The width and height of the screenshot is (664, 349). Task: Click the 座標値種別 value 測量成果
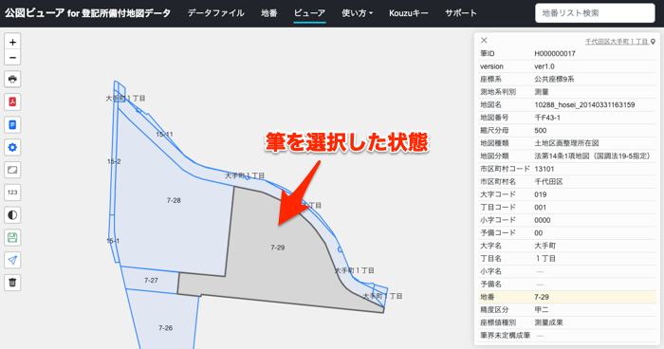[x=549, y=322]
